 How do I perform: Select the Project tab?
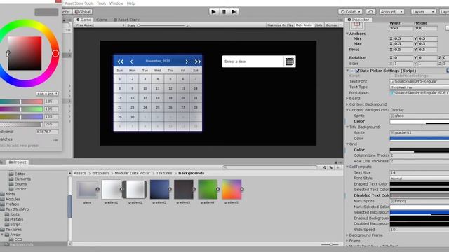[x=17, y=162]
